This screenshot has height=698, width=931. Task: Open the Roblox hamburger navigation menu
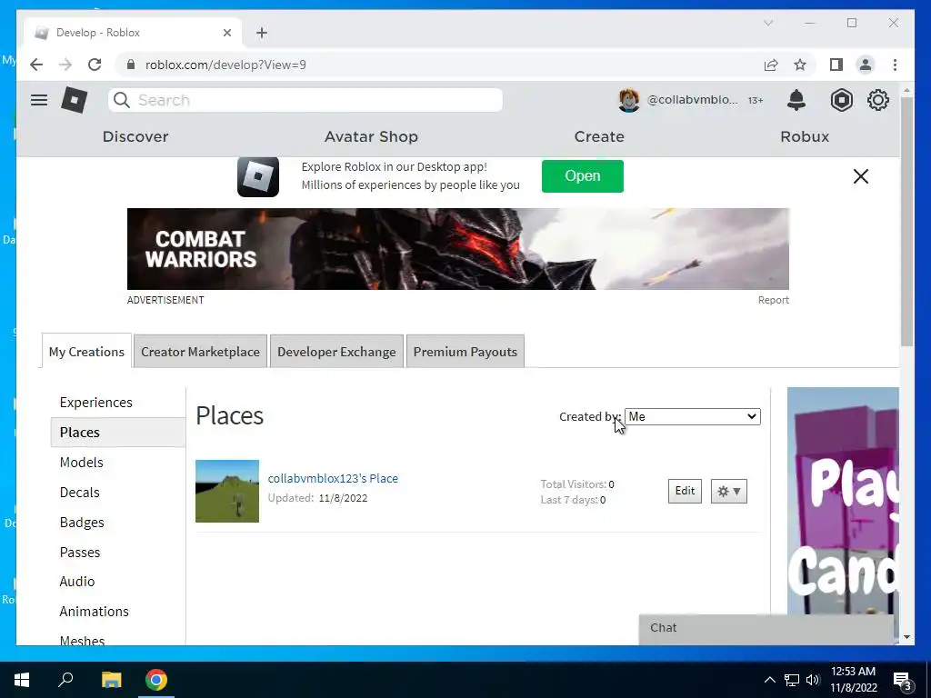39,100
